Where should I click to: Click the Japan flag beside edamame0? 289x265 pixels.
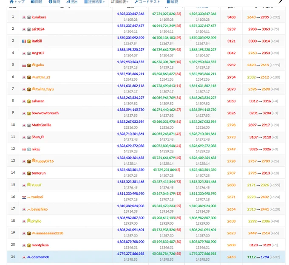[24, 257]
